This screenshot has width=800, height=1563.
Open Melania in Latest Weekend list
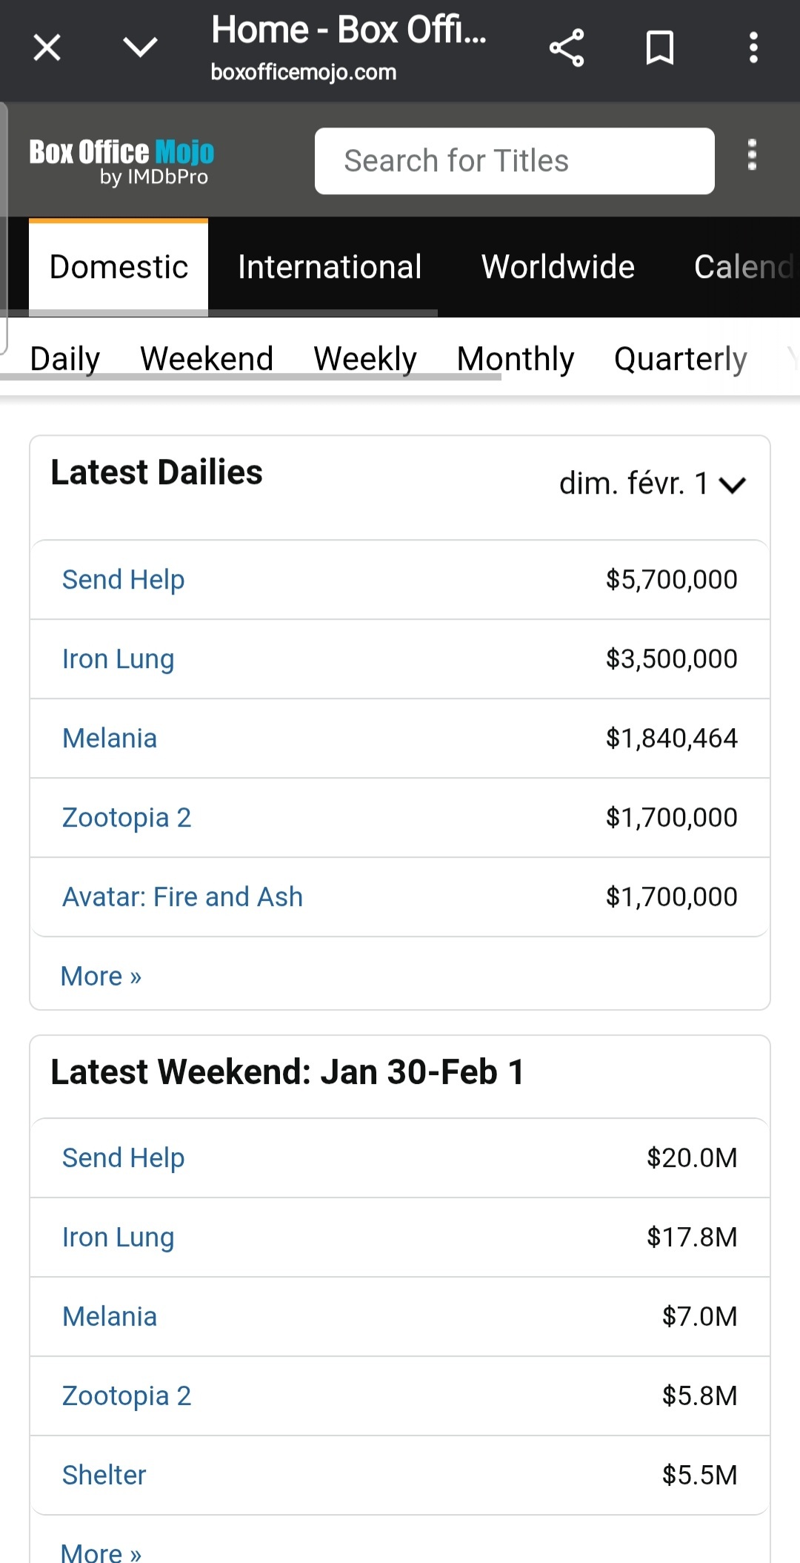pos(110,1317)
